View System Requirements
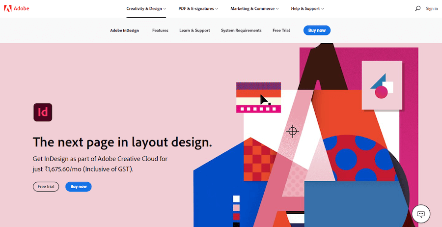 [241, 30]
